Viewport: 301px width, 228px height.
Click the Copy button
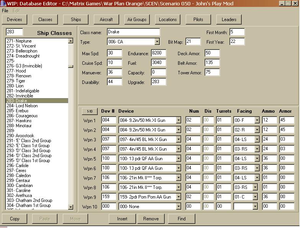tap(15, 218)
